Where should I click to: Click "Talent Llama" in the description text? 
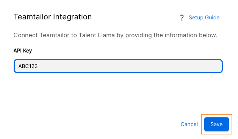pyautogui.click(x=97, y=35)
